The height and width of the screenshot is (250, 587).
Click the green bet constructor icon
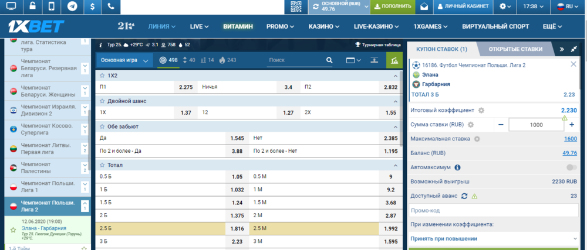(x=394, y=60)
